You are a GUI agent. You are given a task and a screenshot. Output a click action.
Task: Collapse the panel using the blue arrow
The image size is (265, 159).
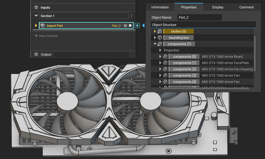click(143, 26)
